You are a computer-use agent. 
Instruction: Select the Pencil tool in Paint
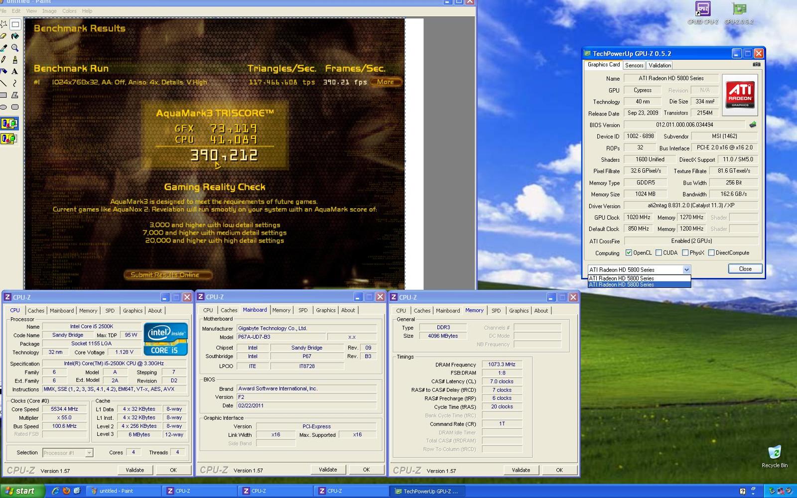[3, 60]
